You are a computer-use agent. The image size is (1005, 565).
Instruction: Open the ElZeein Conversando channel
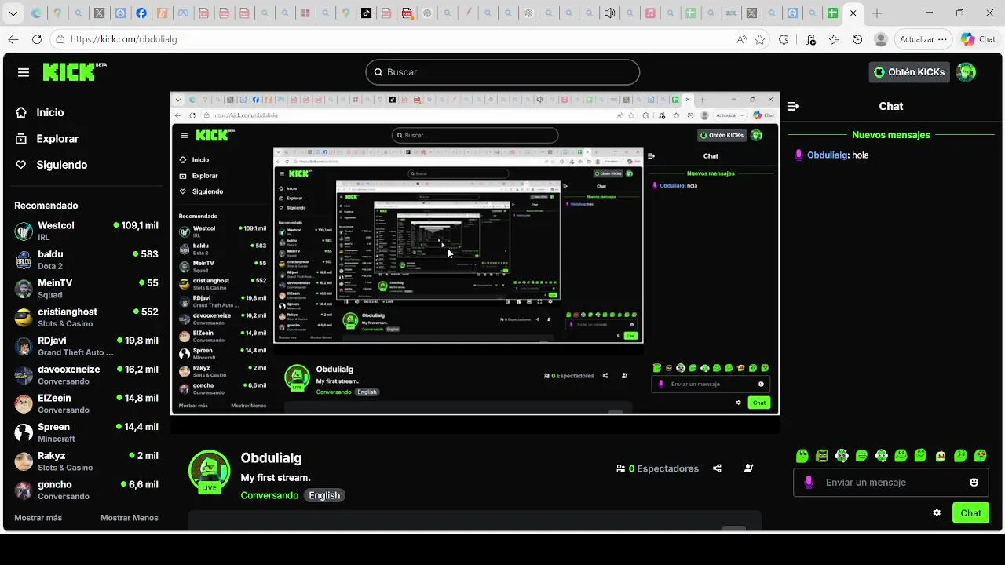(86, 404)
